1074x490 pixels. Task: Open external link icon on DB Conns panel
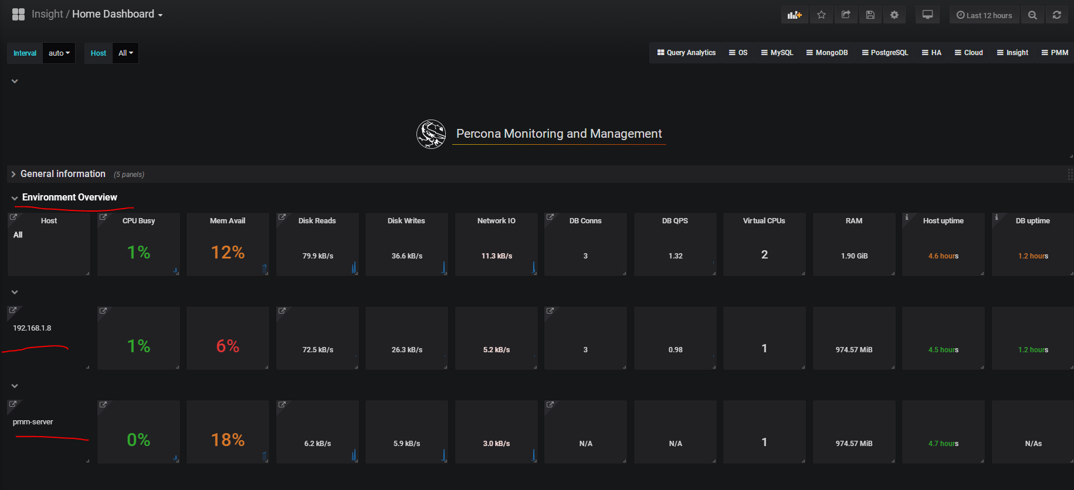tap(550, 217)
